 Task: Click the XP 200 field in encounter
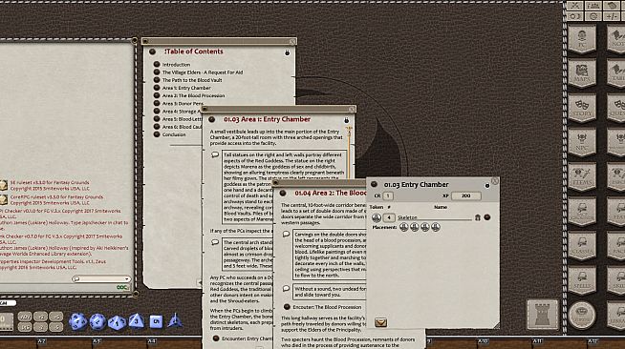(x=466, y=196)
